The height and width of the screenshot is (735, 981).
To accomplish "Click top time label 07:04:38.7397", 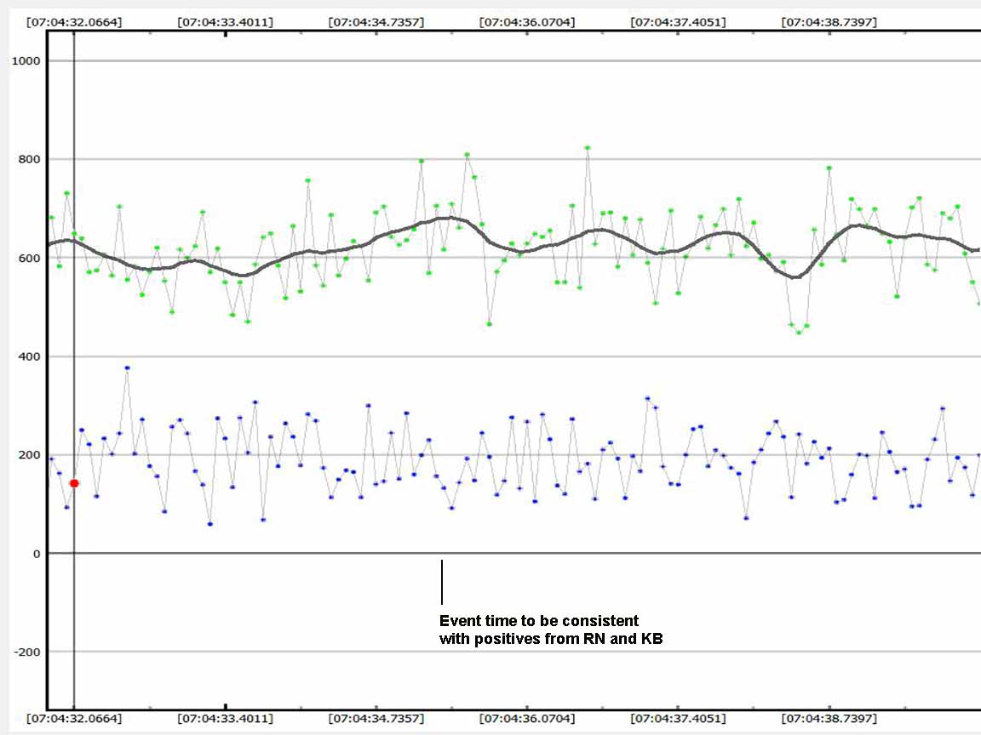I will [829, 22].
